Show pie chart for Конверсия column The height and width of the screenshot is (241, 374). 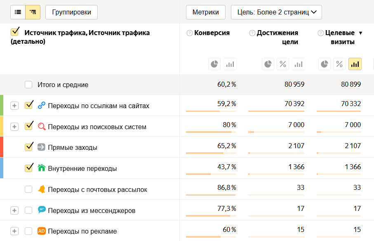[214, 64]
